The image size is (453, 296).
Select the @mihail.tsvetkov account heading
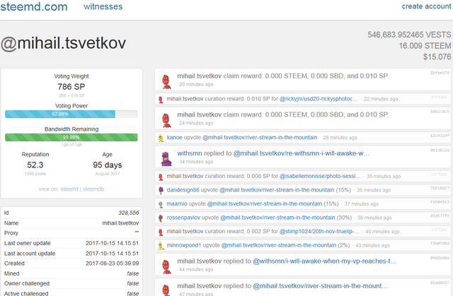pyautogui.click(x=63, y=43)
